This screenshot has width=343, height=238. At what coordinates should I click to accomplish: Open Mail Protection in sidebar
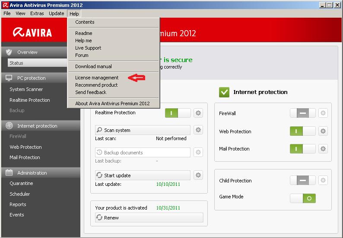coord(25,157)
